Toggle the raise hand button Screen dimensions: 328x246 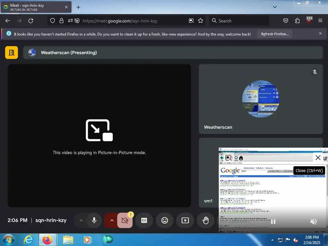206,220
